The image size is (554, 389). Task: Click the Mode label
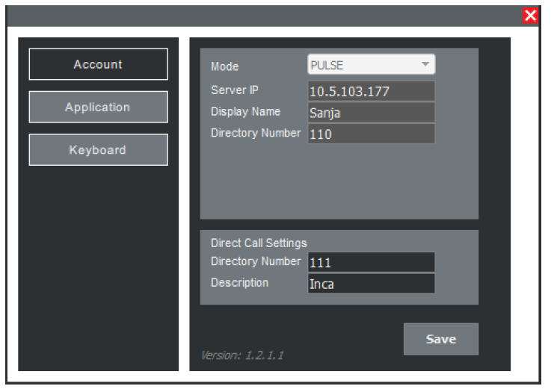click(225, 66)
